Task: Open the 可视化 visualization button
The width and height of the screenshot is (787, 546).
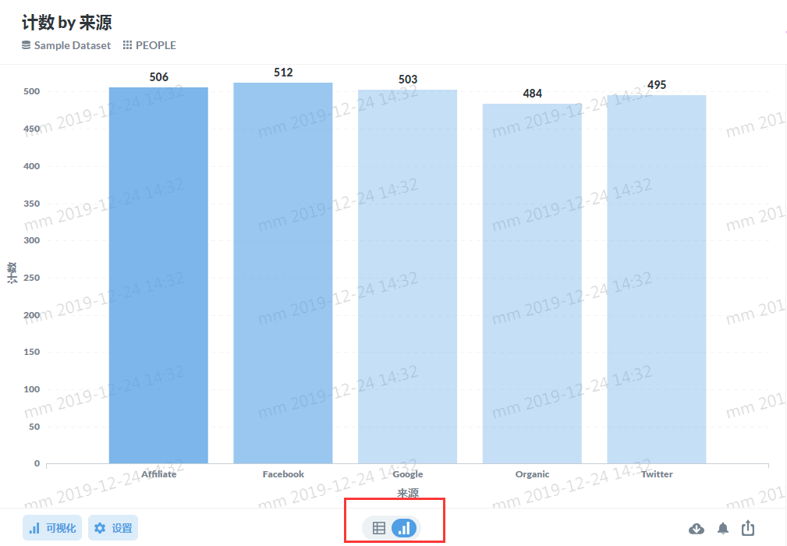Action: click(x=52, y=528)
